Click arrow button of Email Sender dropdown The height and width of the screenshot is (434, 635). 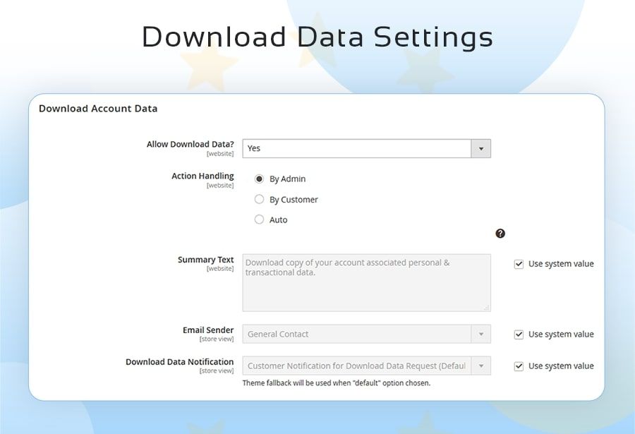(481, 334)
